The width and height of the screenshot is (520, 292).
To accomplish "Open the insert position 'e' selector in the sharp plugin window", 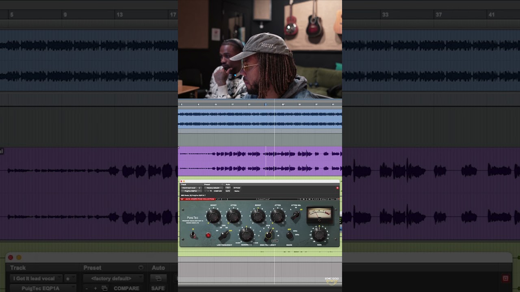I will click(200, 188).
